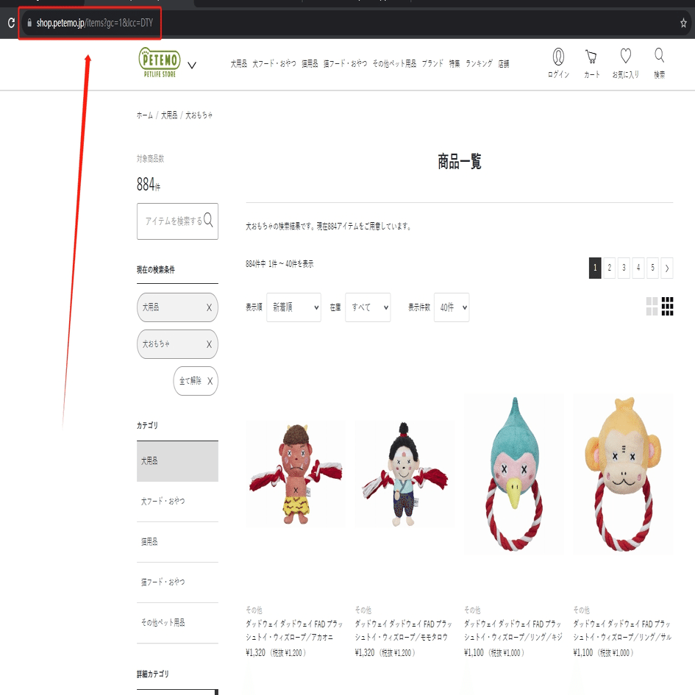This screenshot has height=695, width=695.
Task: Open the 犬フード・おやつ menu in the top navigation
Action: pyautogui.click(x=274, y=63)
